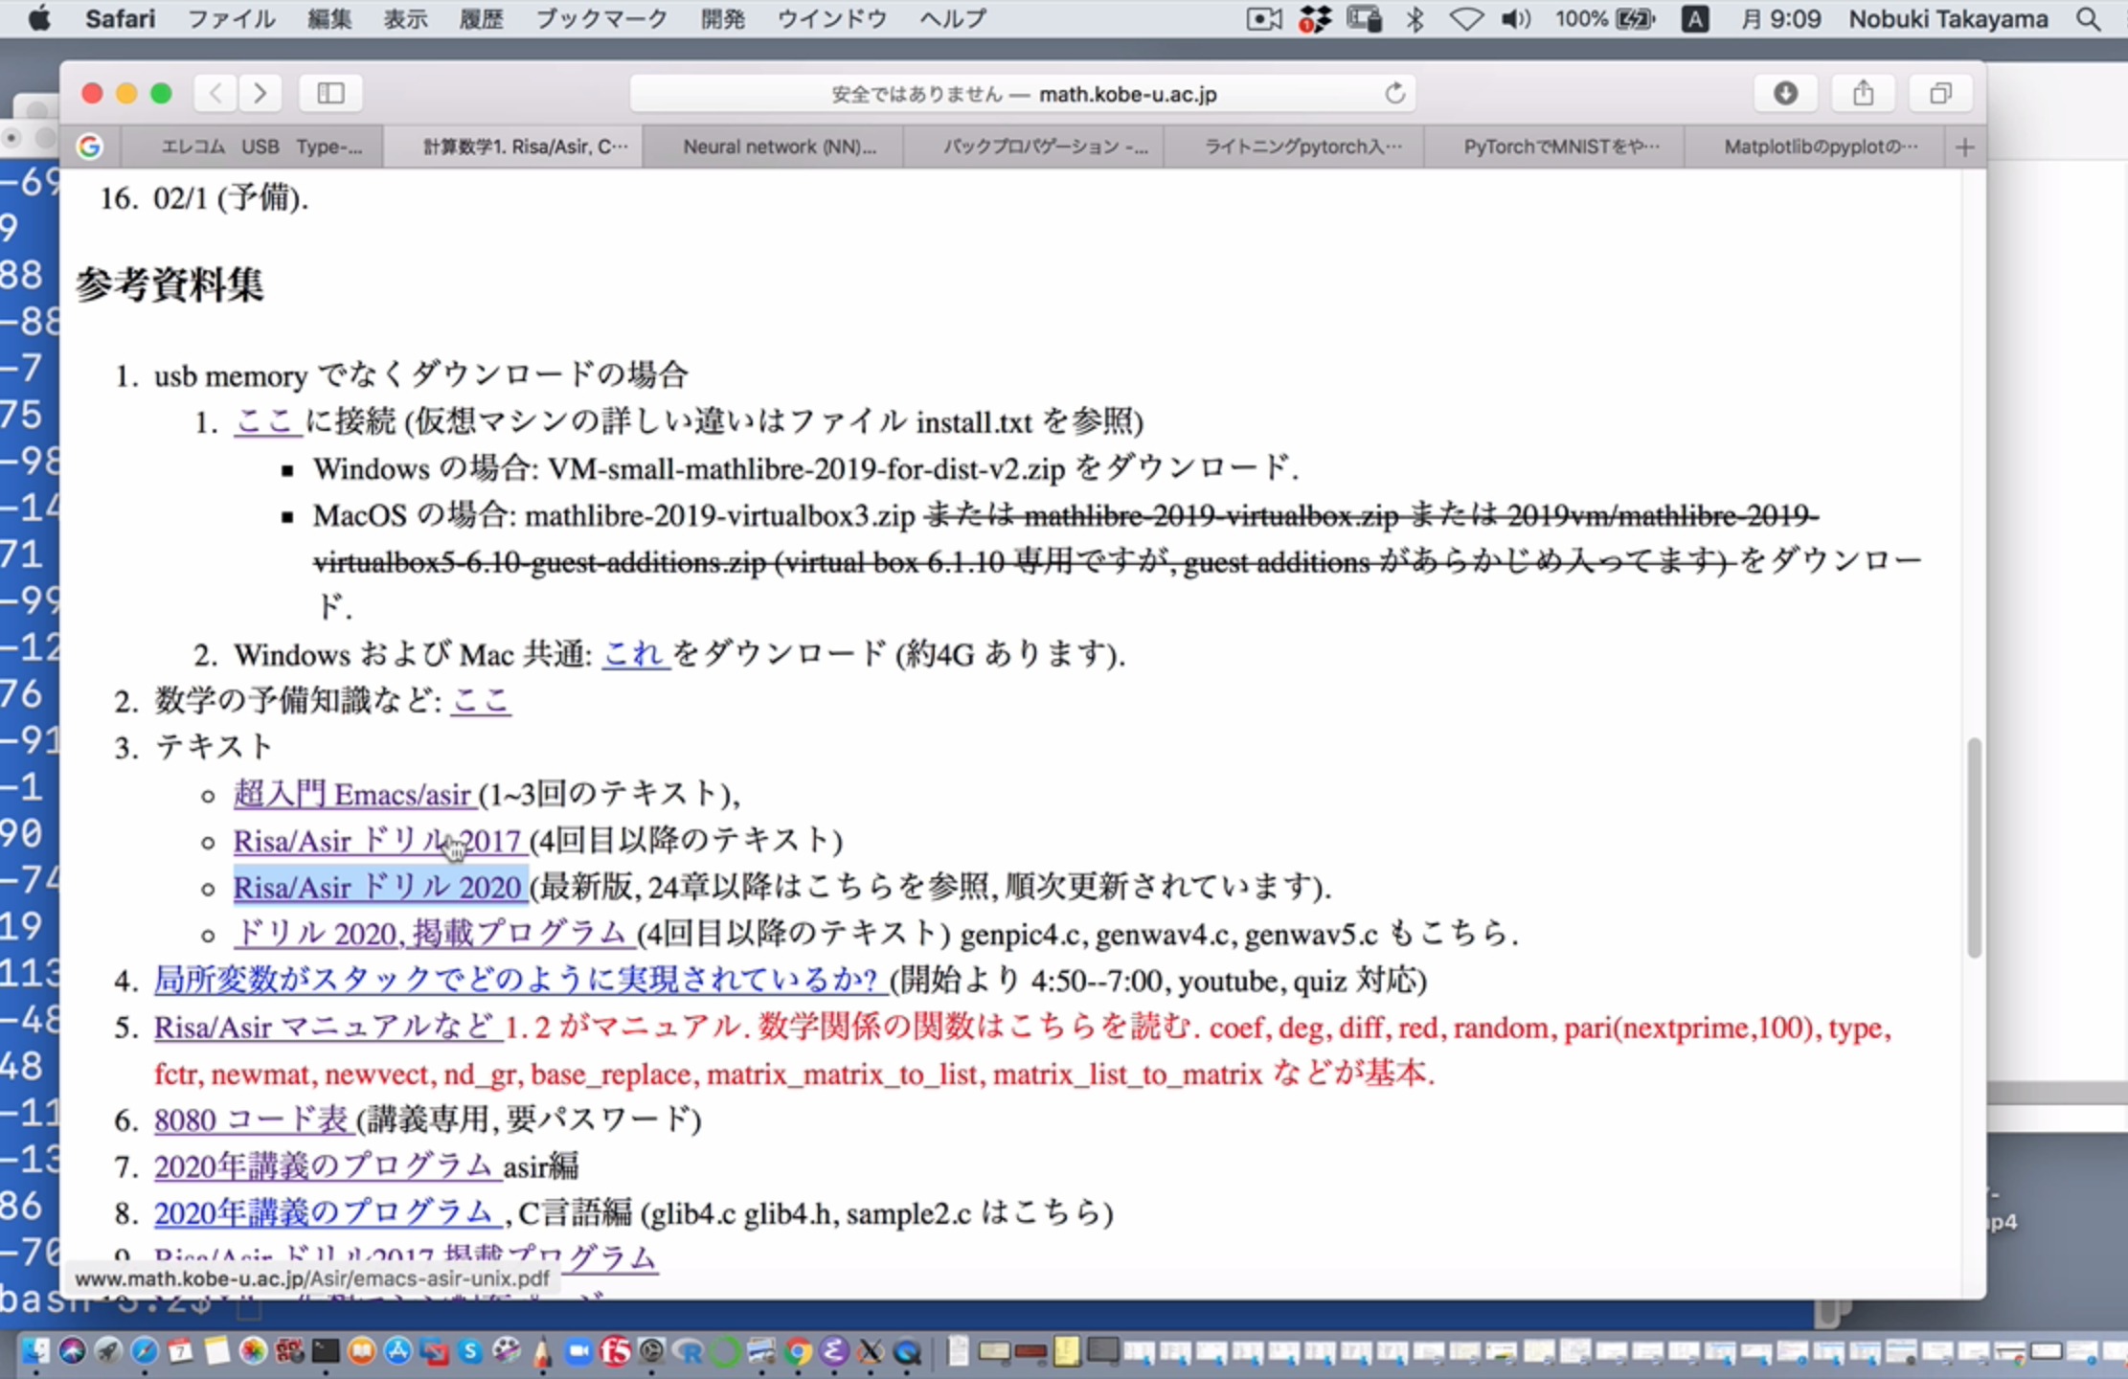2128x1379 pixels.
Task: Click the battery 100% status icon
Action: pos(1605,18)
